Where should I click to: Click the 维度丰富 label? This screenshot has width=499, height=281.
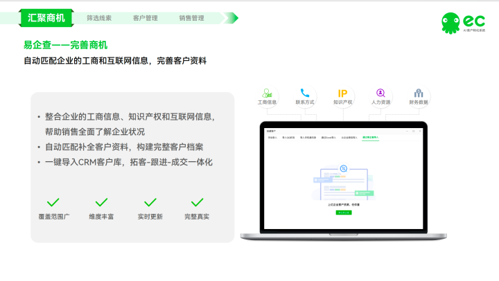coord(101,217)
